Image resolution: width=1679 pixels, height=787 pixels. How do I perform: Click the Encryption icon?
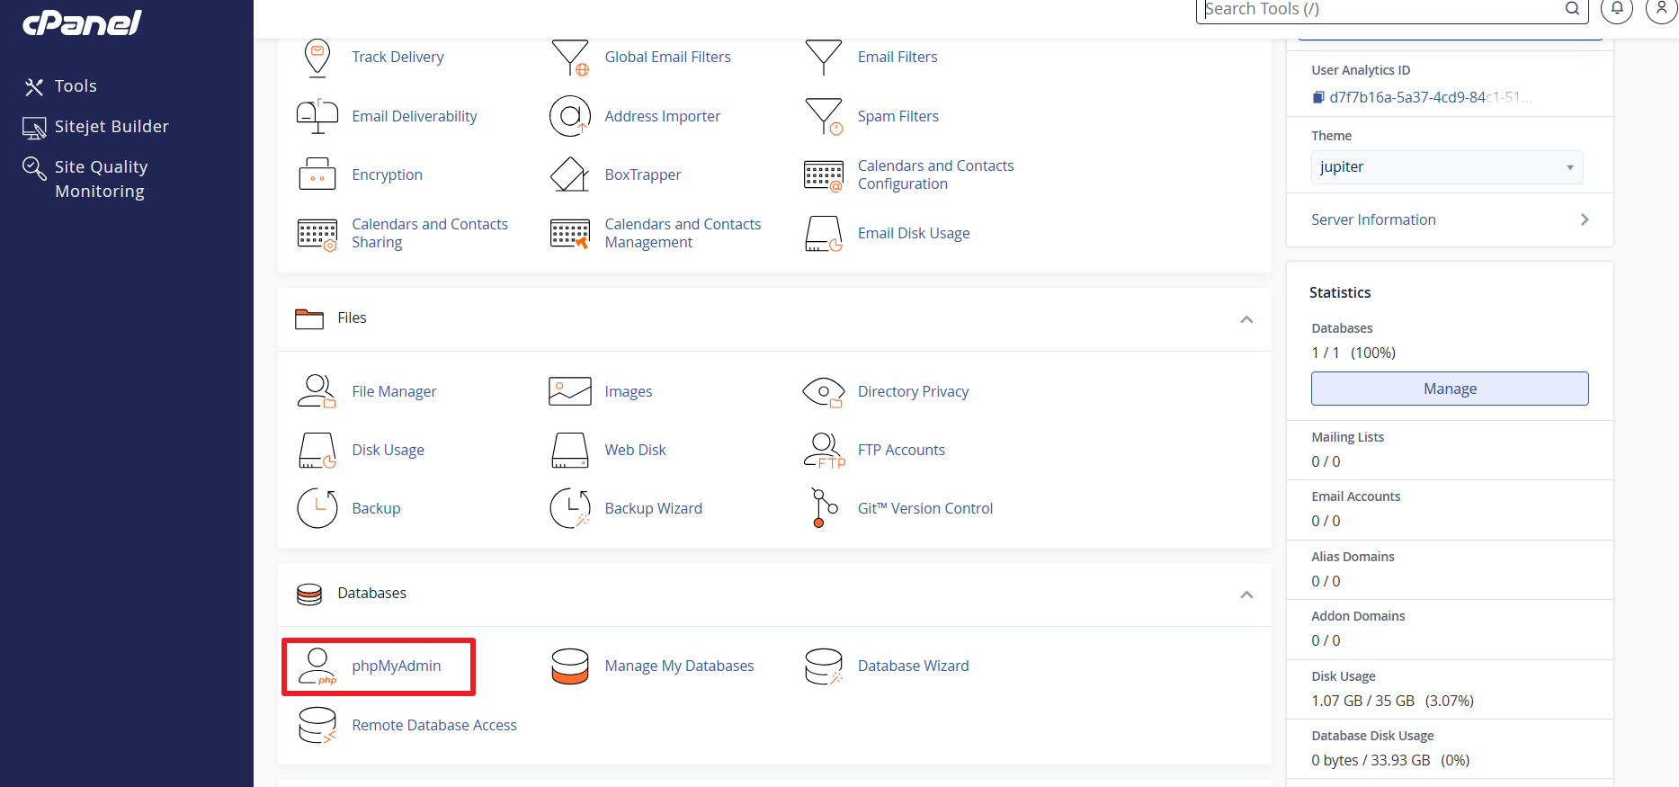317,174
